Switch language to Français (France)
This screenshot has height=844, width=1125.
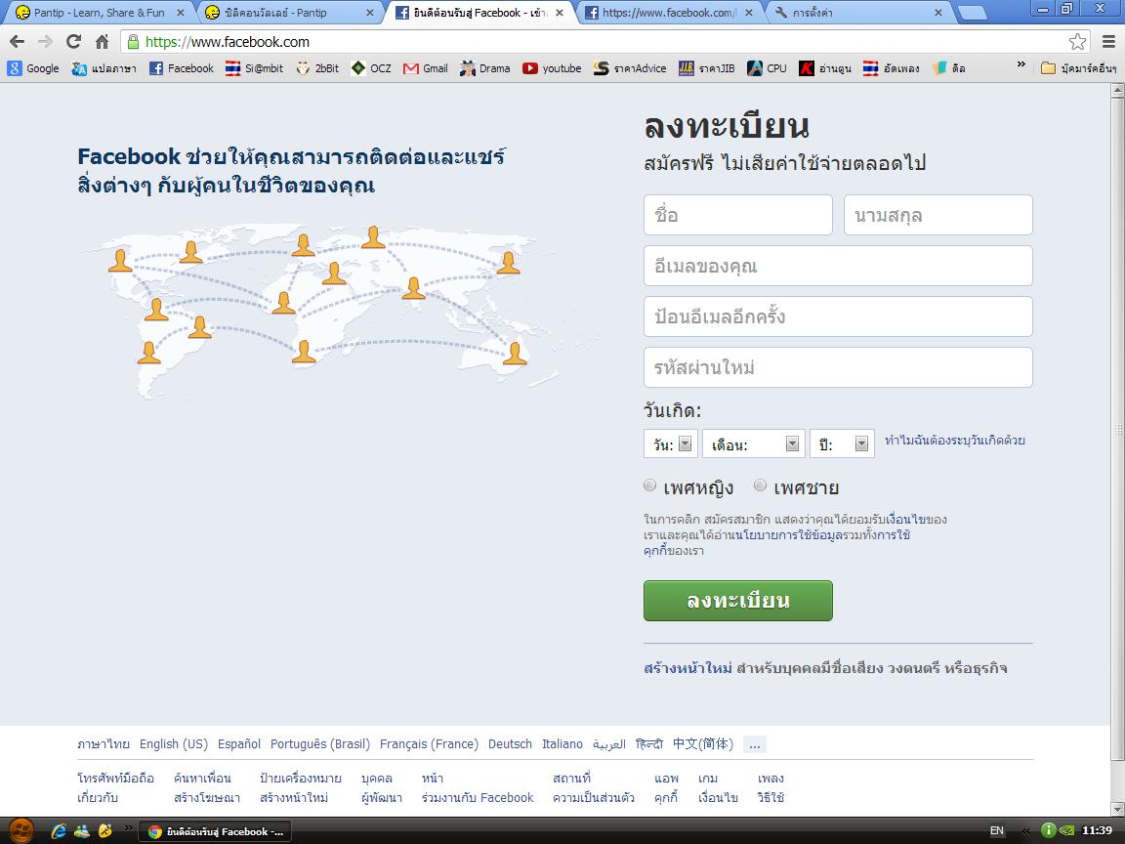click(429, 744)
